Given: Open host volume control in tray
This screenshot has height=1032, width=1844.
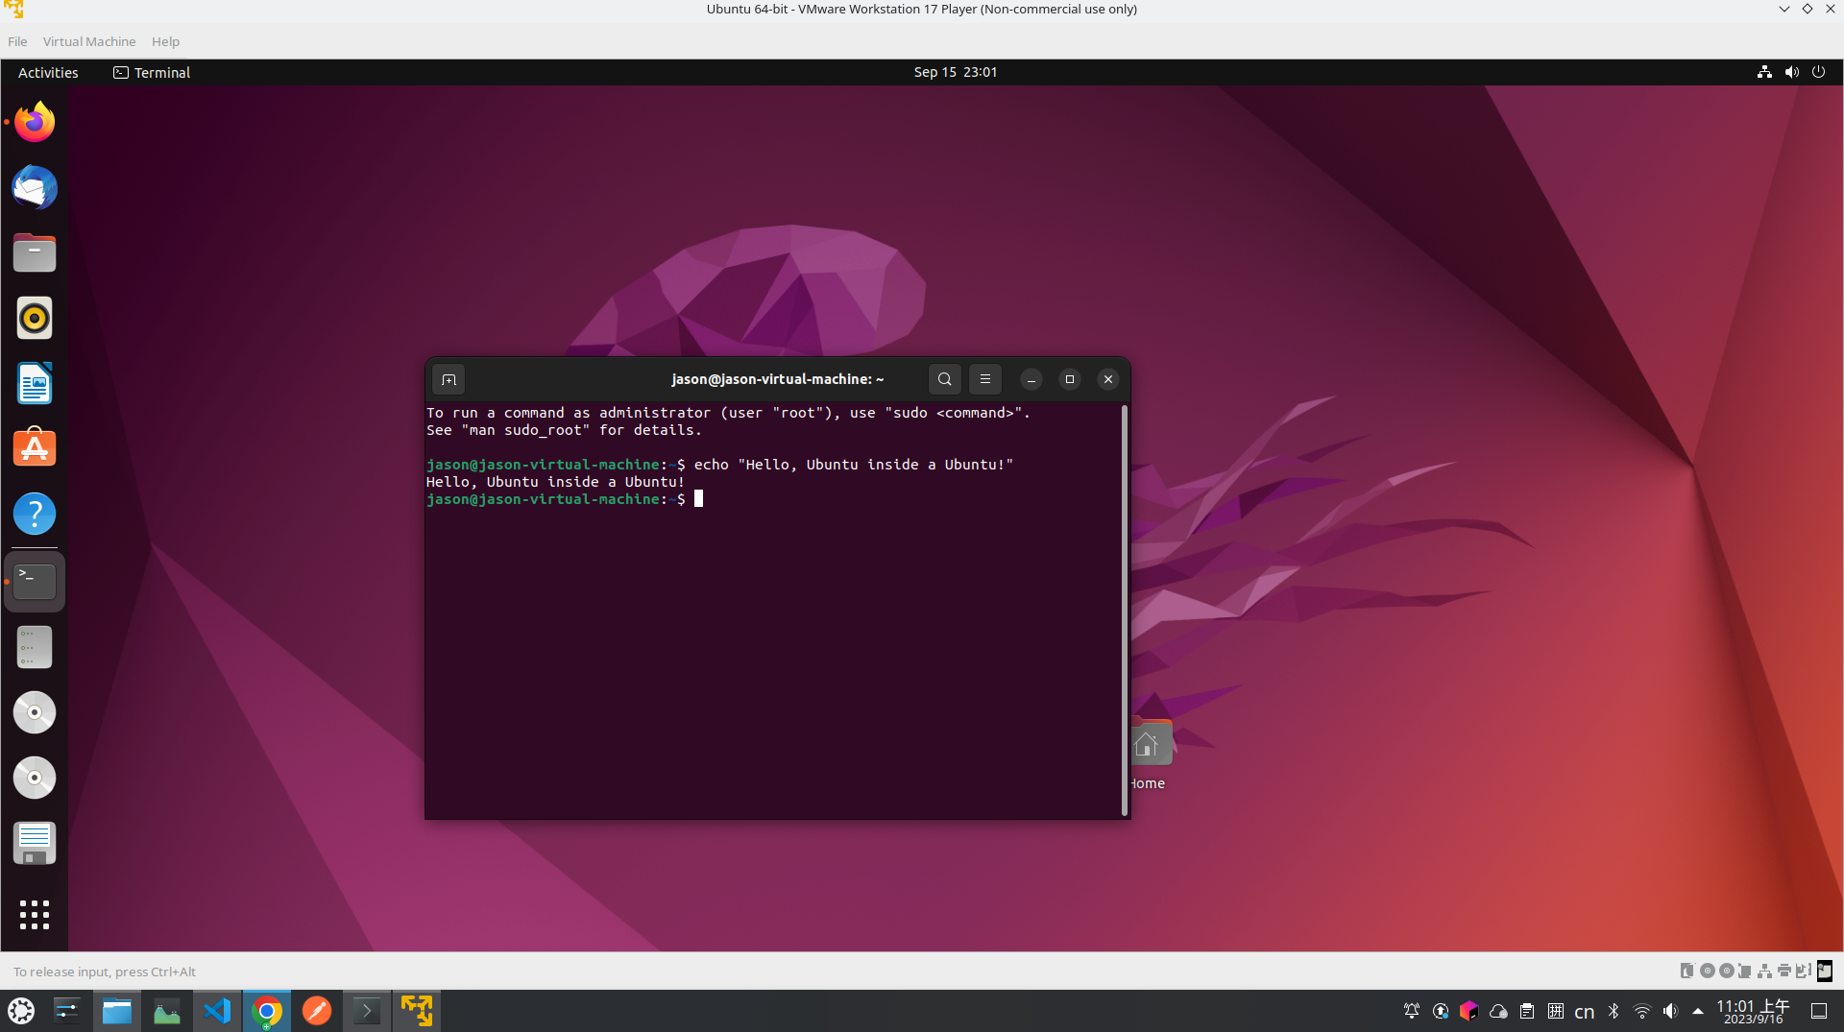Looking at the screenshot, I should (1671, 1011).
